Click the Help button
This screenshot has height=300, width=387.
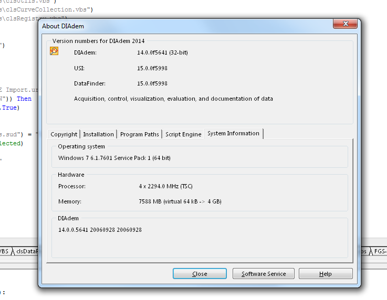[326, 274]
